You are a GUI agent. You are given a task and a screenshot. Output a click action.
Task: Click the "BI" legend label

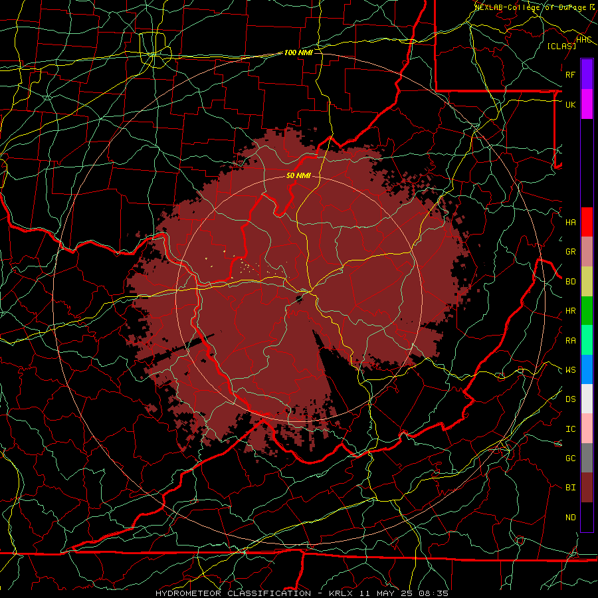tap(570, 488)
